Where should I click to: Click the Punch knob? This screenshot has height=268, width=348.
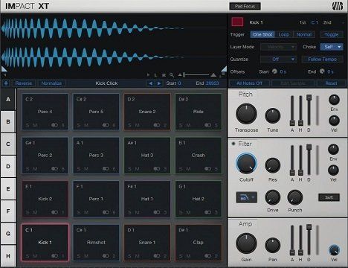point(295,197)
